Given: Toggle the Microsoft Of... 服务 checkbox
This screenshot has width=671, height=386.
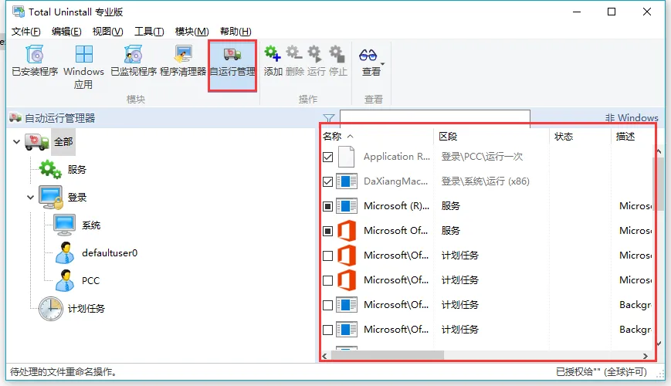Looking at the screenshot, I should [328, 231].
